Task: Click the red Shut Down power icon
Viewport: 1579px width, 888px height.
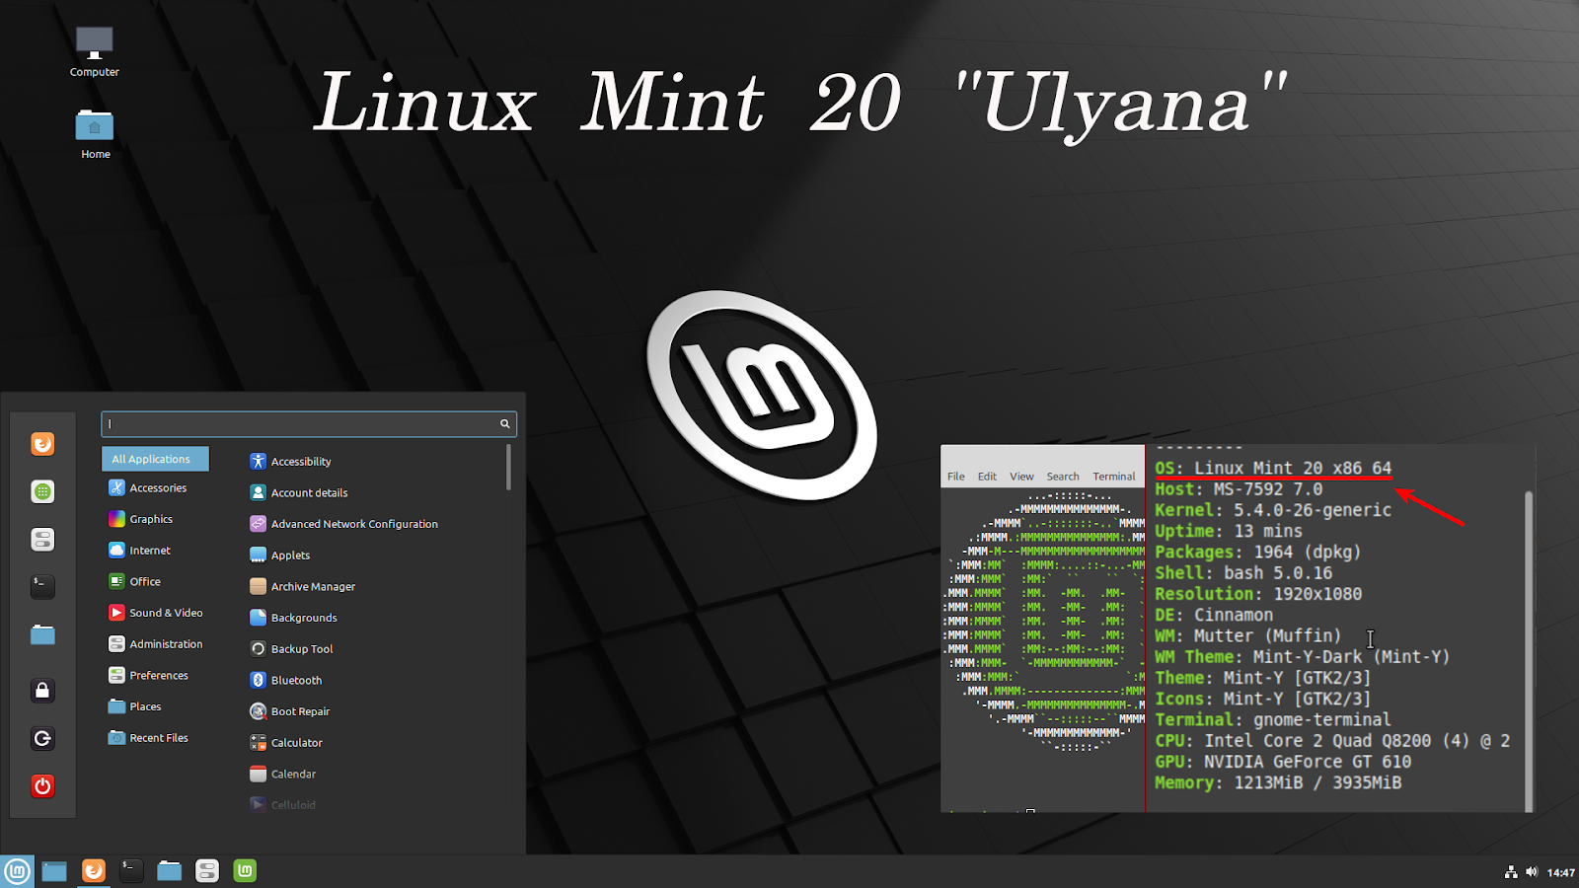Action: 42,786
